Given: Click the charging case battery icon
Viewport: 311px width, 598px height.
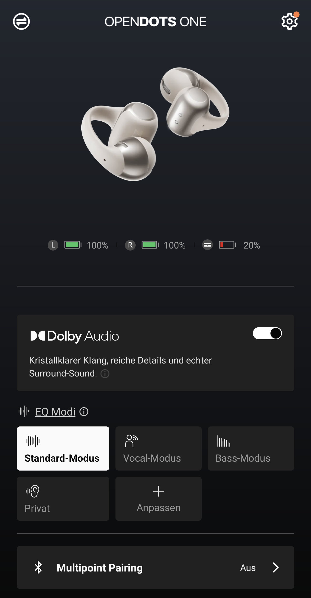Looking at the screenshot, I should [227, 245].
